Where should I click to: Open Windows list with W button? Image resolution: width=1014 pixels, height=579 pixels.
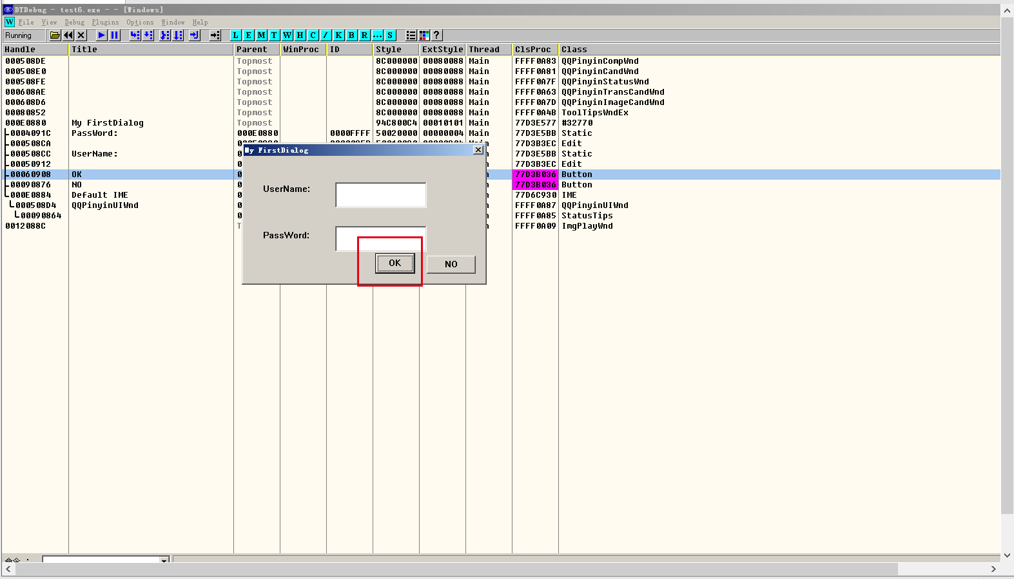tap(287, 35)
